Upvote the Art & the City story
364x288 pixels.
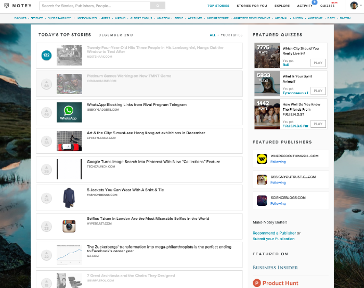pos(46,141)
